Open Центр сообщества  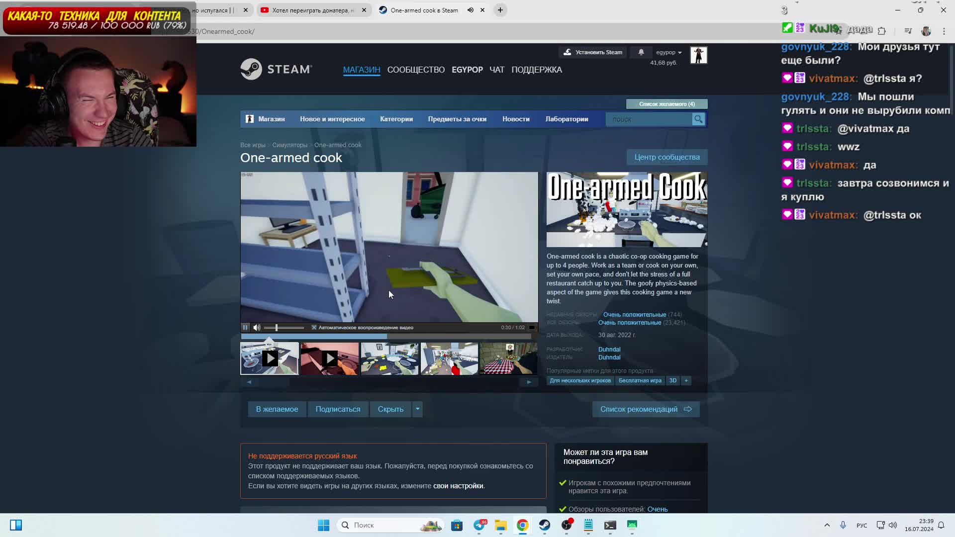tap(667, 157)
